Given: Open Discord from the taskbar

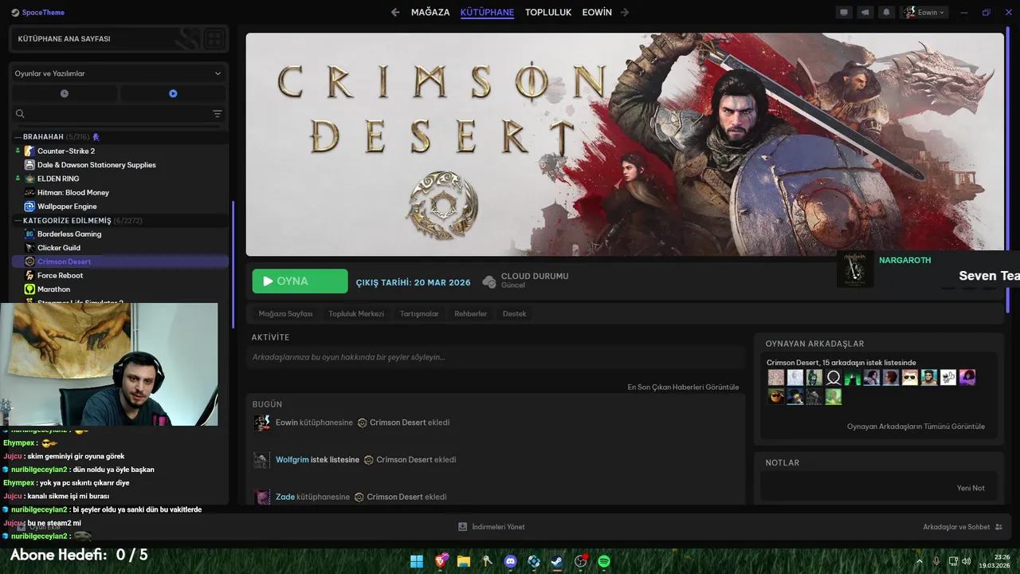Looking at the screenshot, I should click(511, 561).
